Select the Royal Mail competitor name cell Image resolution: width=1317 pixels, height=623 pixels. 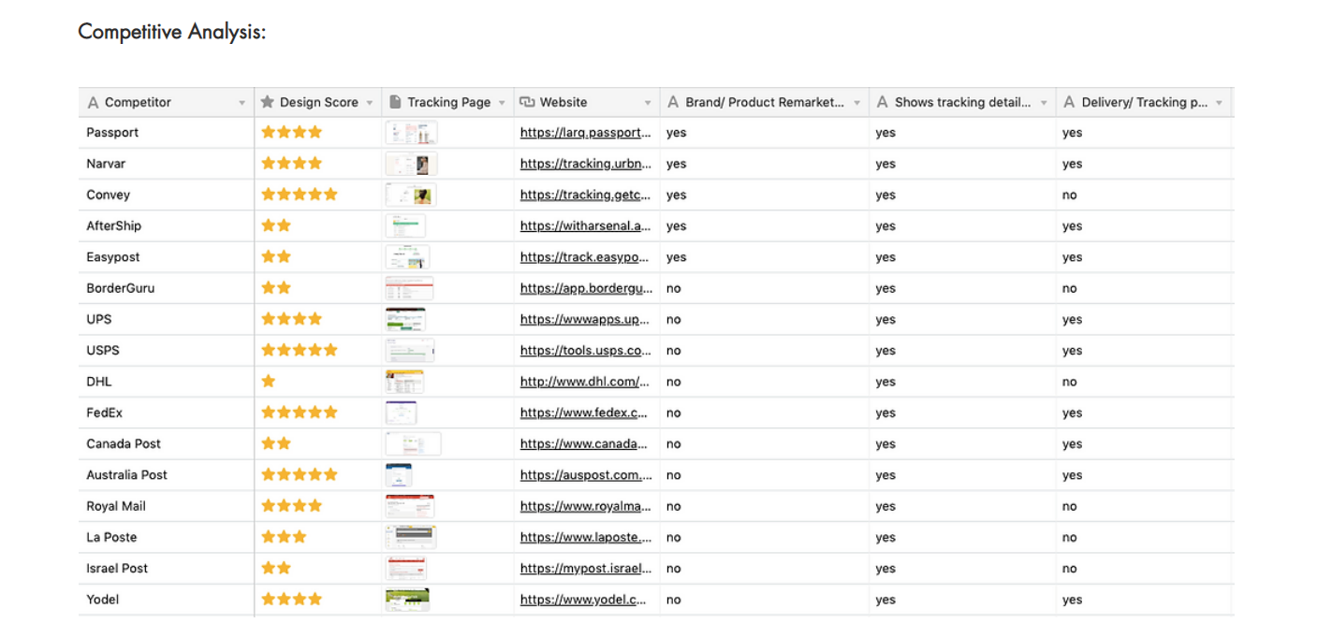[167, 506]
